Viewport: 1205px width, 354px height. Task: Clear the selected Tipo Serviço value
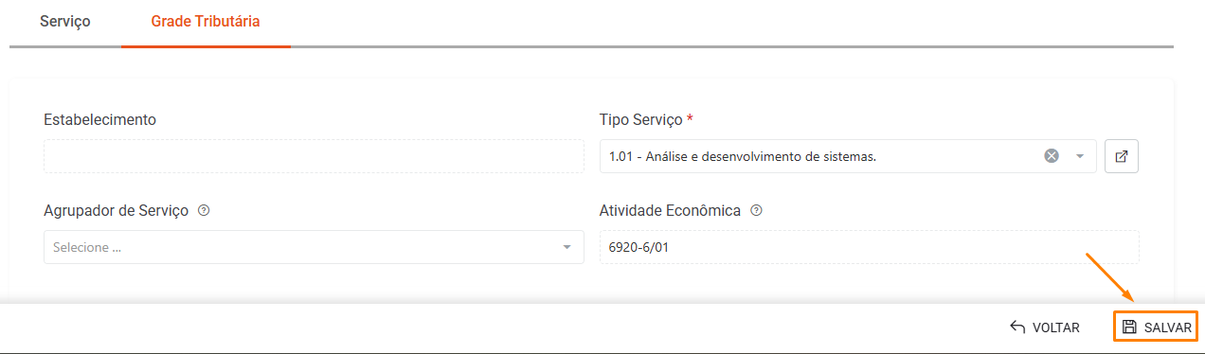[1051, 156]
